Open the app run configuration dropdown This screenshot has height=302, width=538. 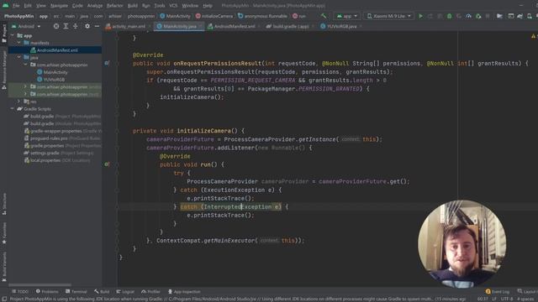[x=347, y=16]
